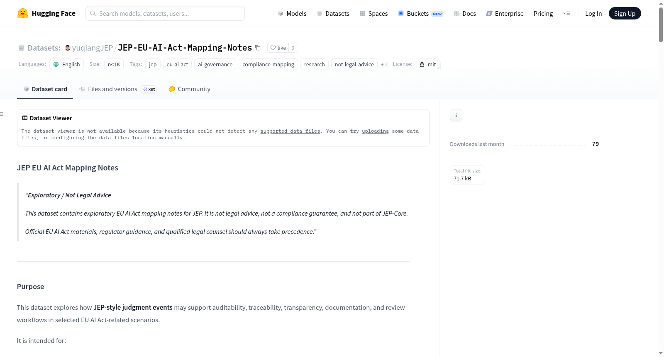This screenshot has width=664, height=357.
Task: Focus the search models, datasets, users field
Action: 165,13
